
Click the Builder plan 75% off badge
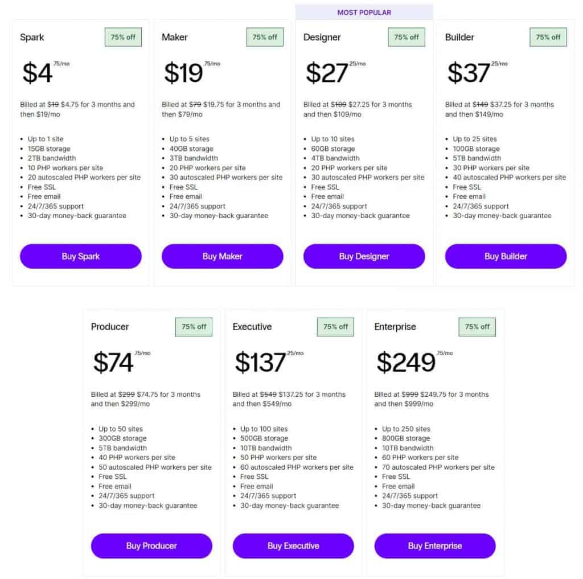(x=548, y=37)
